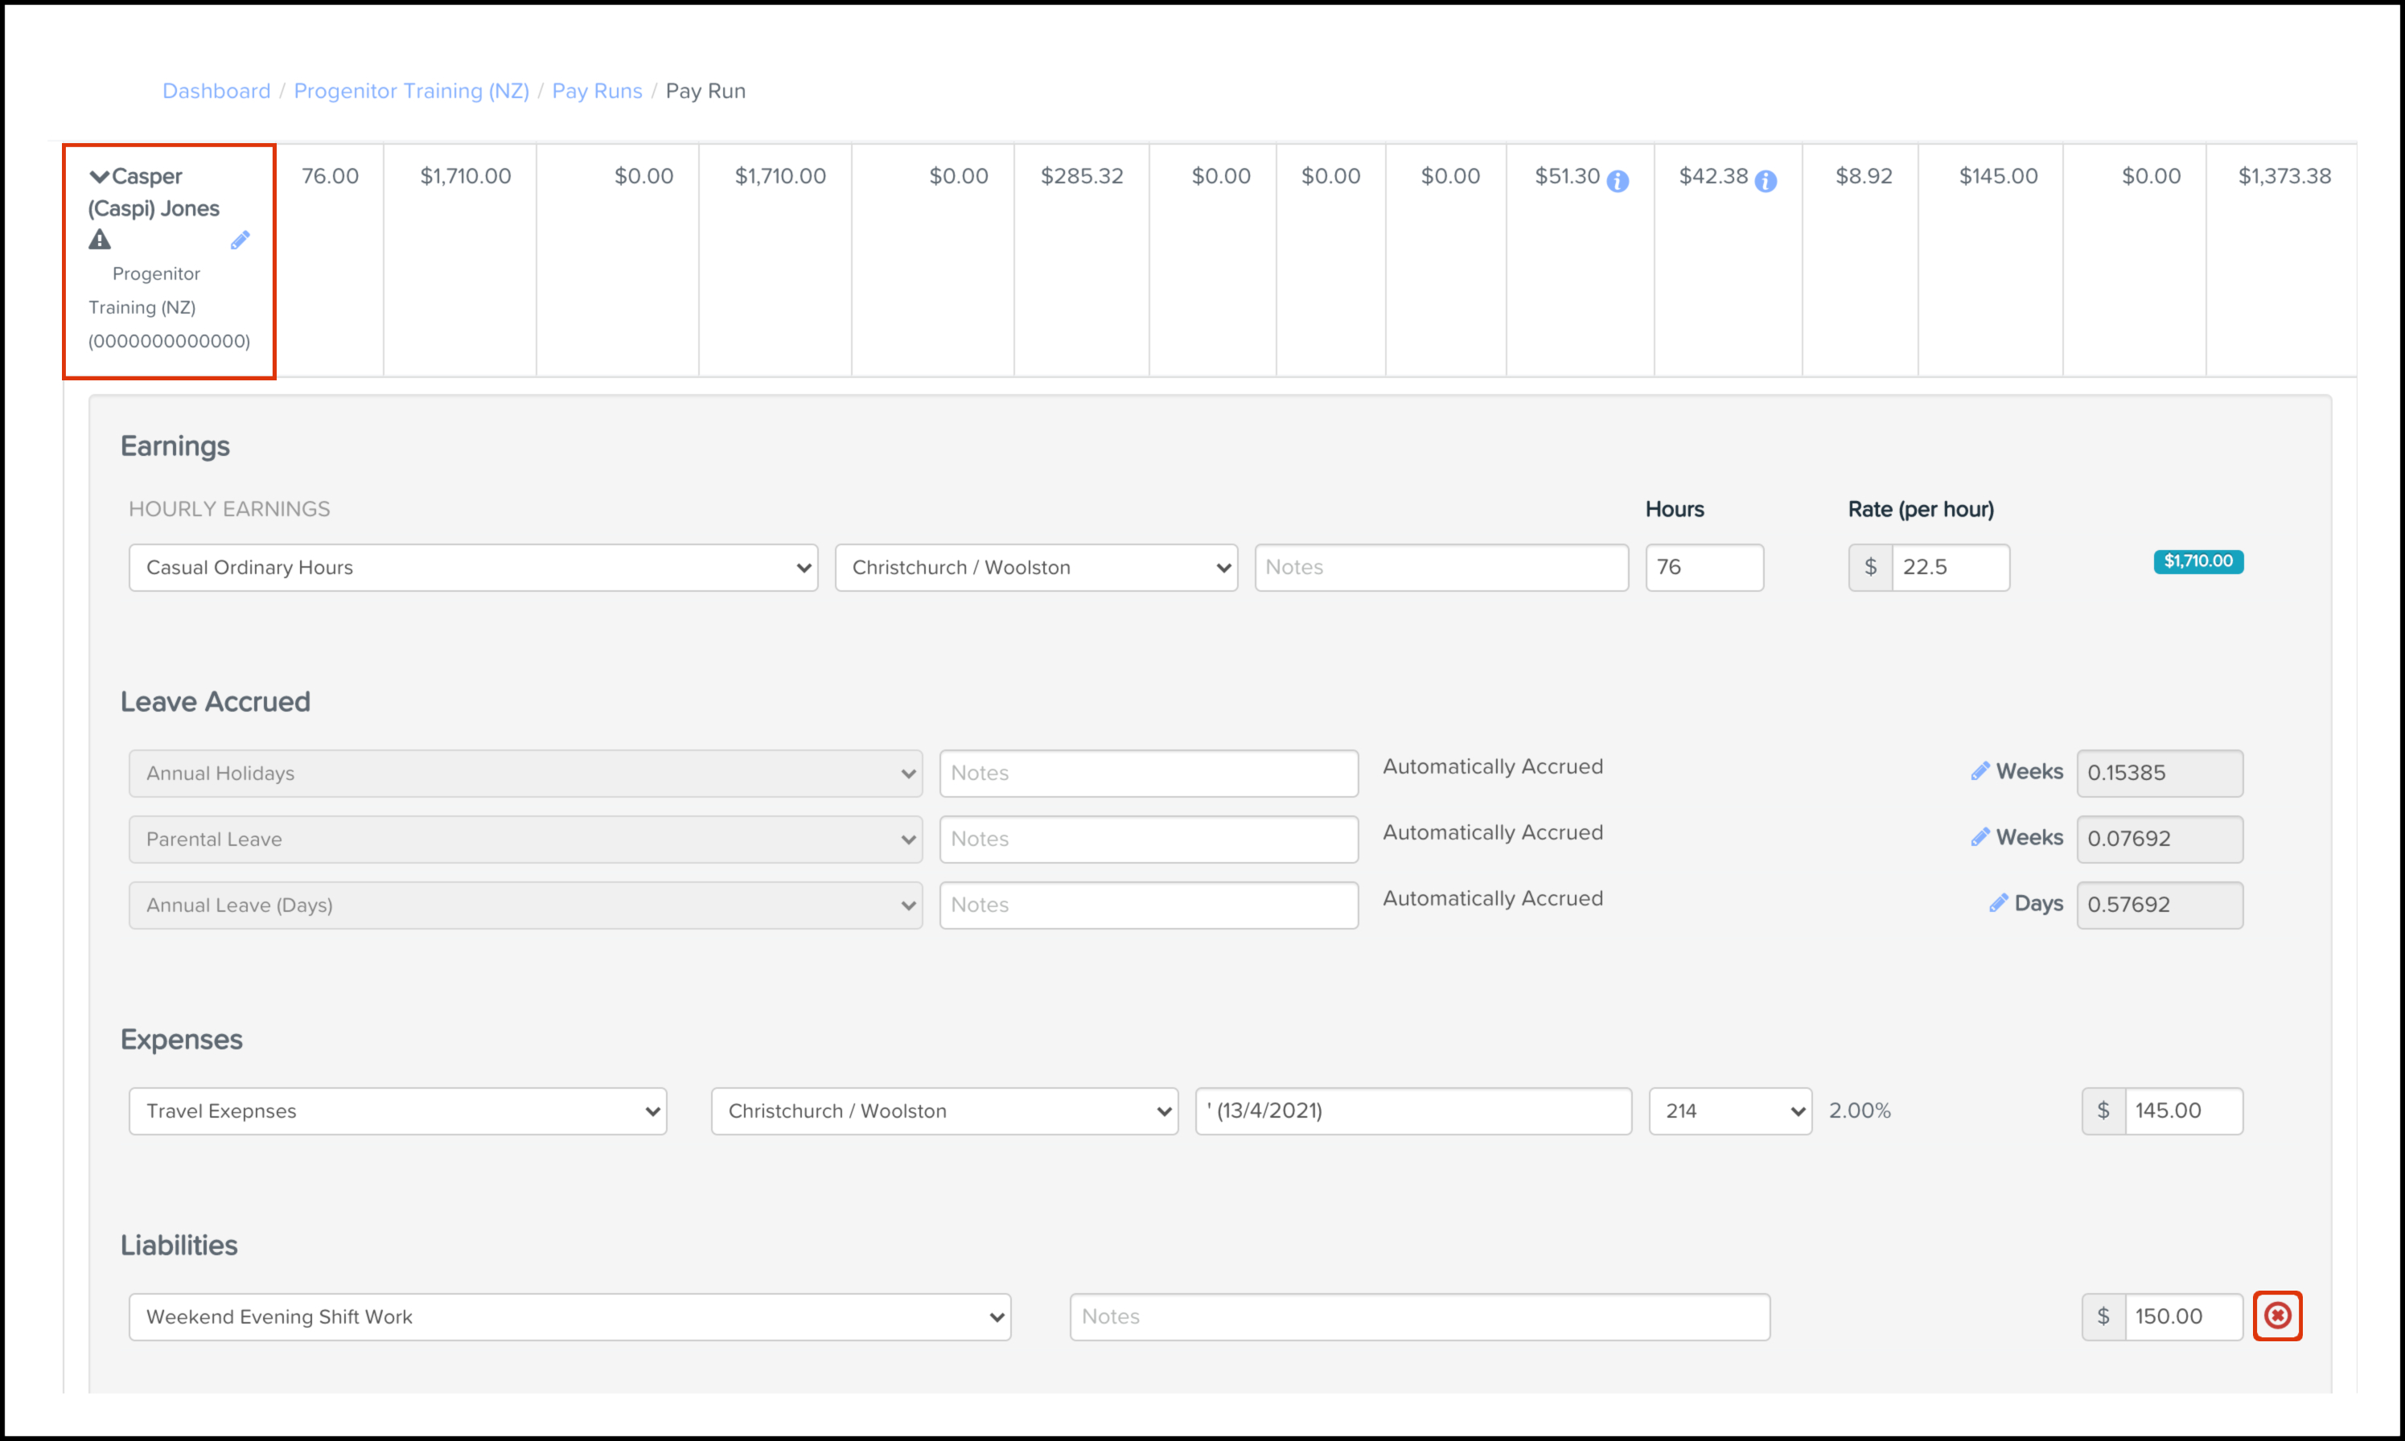Screen dimensions: 2405x1441
Task: Edit Annual Holidays weeks via pencil icon
Action: click(x=1979, y=771)
